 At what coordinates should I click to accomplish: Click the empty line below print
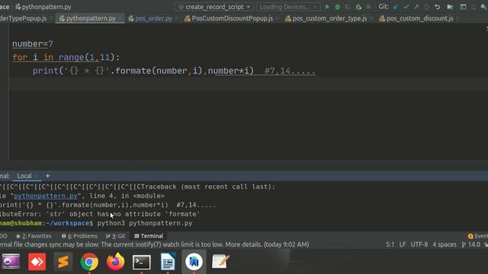[249, 84]
